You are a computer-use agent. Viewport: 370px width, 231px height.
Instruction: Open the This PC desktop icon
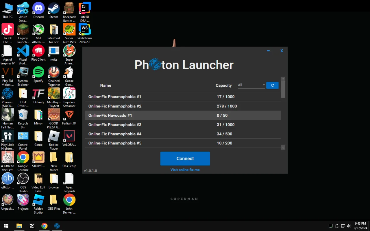click(8, 10)
